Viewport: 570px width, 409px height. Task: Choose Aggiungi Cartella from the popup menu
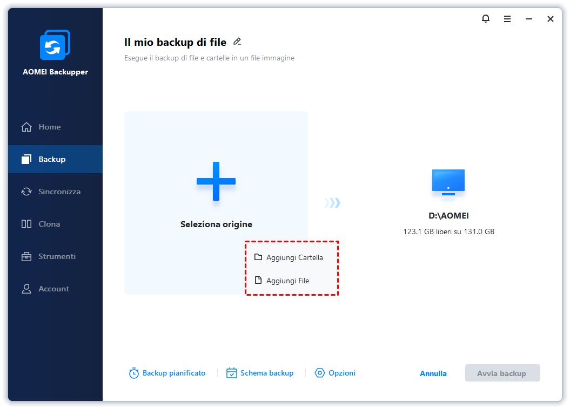pyautogui.click(x=294, y=257)
